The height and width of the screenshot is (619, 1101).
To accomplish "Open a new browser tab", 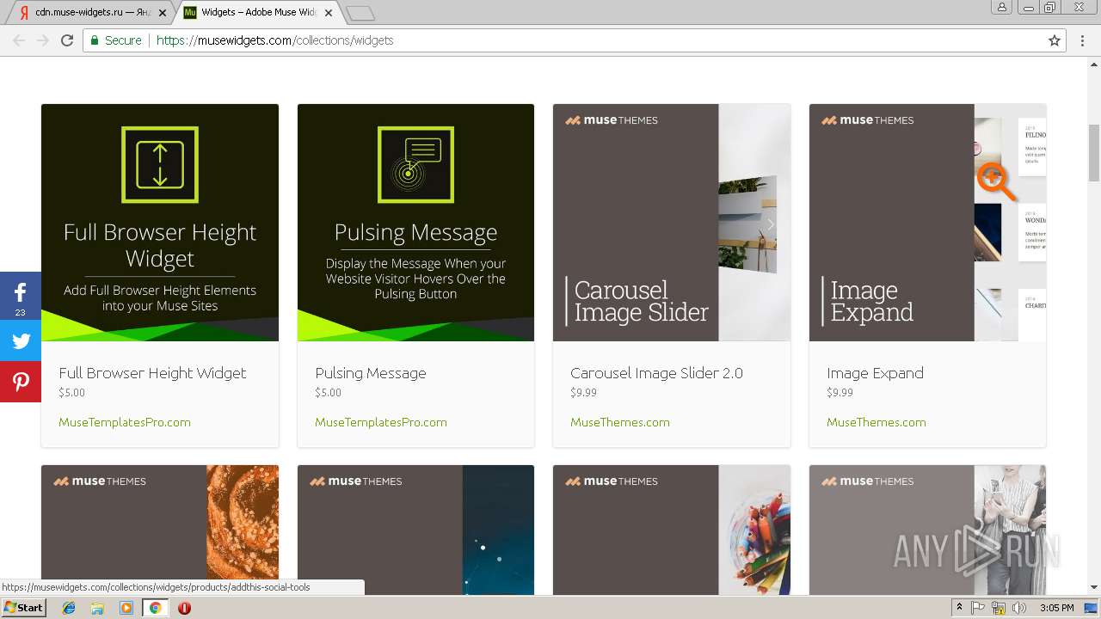I will point(360,13).
